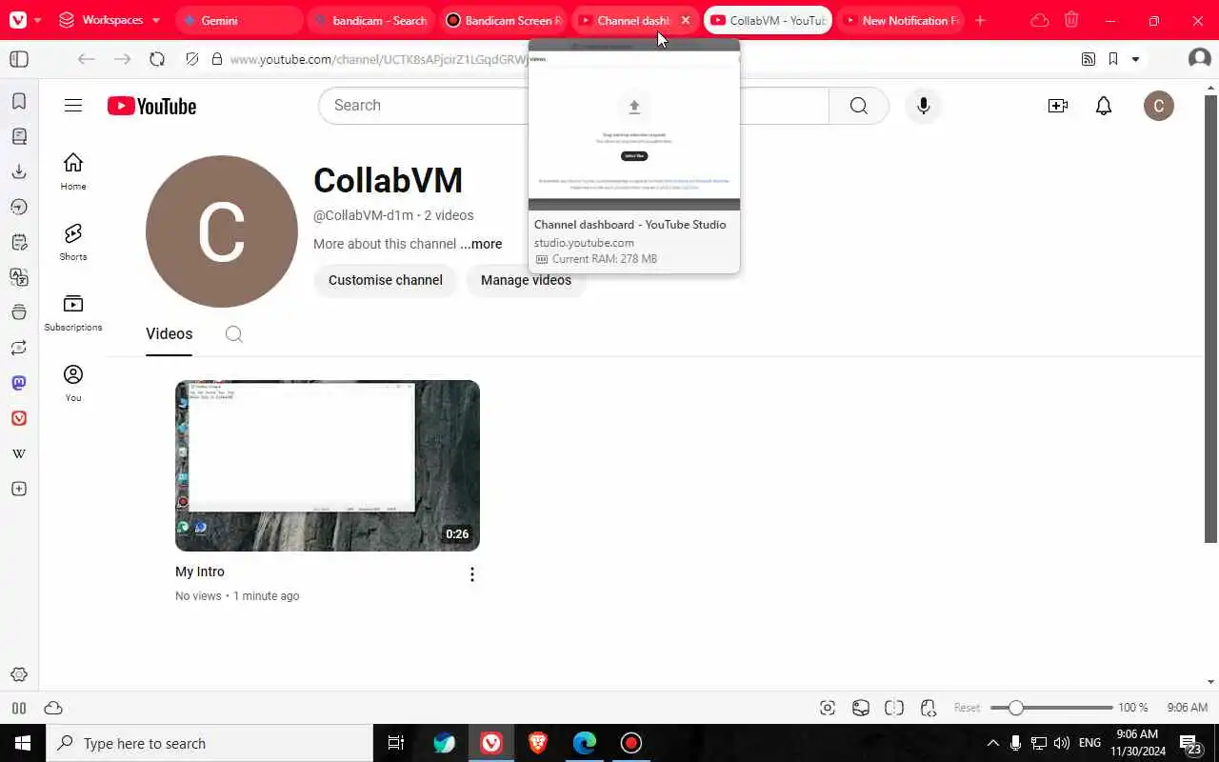Open the My Intro video title link
The image size is (1219, 762).
coord(200,571)
